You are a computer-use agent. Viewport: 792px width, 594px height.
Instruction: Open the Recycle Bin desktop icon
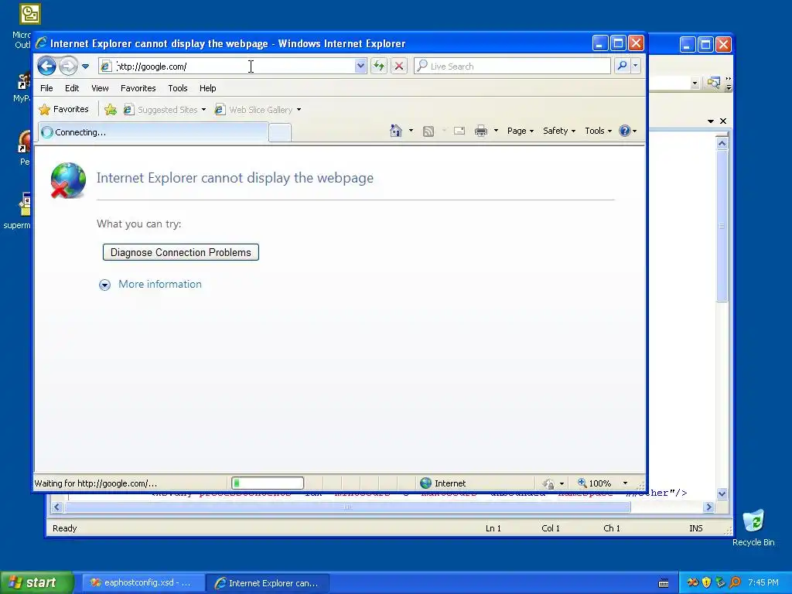[753, 527]
